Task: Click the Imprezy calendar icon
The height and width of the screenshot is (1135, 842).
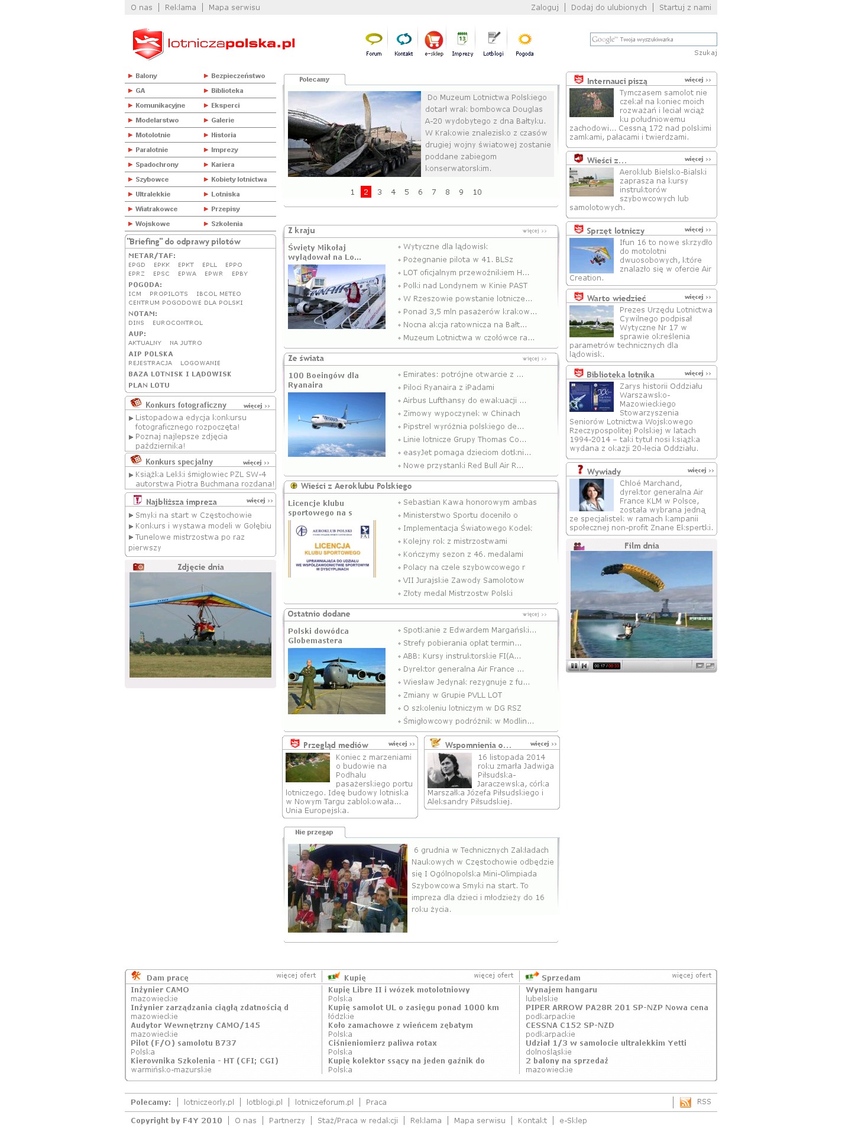Action: (462, 40)
